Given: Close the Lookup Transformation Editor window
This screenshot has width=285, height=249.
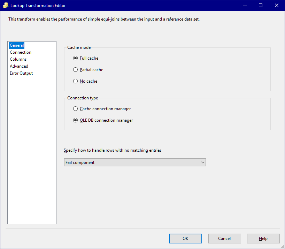Looking at the screenshot, I should tap(277, 5).
